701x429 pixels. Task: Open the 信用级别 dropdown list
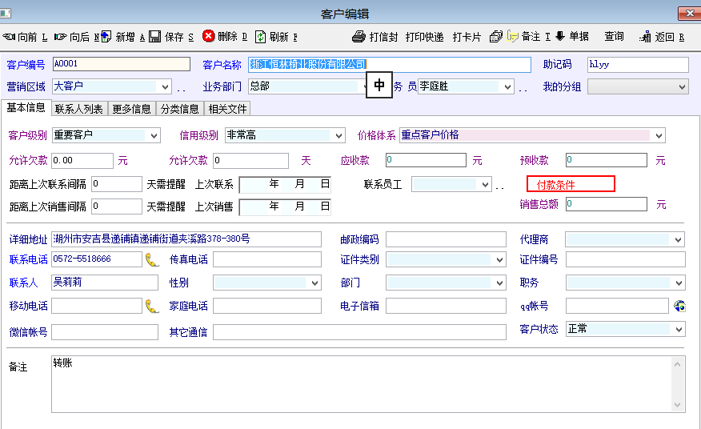pos(338,135)
